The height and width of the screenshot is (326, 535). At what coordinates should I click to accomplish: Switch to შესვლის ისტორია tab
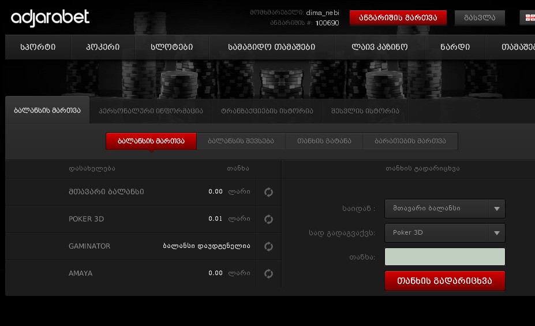(365, 111)
